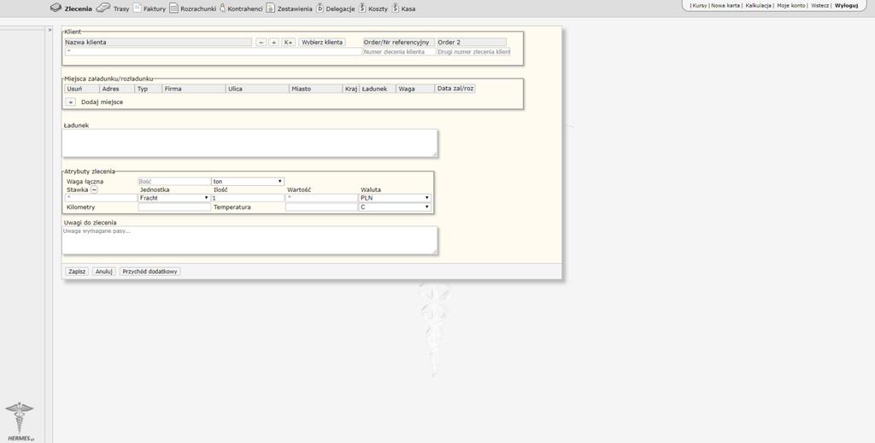
Task: Click the Wybierz klienta button
Action: coord(322,43)
